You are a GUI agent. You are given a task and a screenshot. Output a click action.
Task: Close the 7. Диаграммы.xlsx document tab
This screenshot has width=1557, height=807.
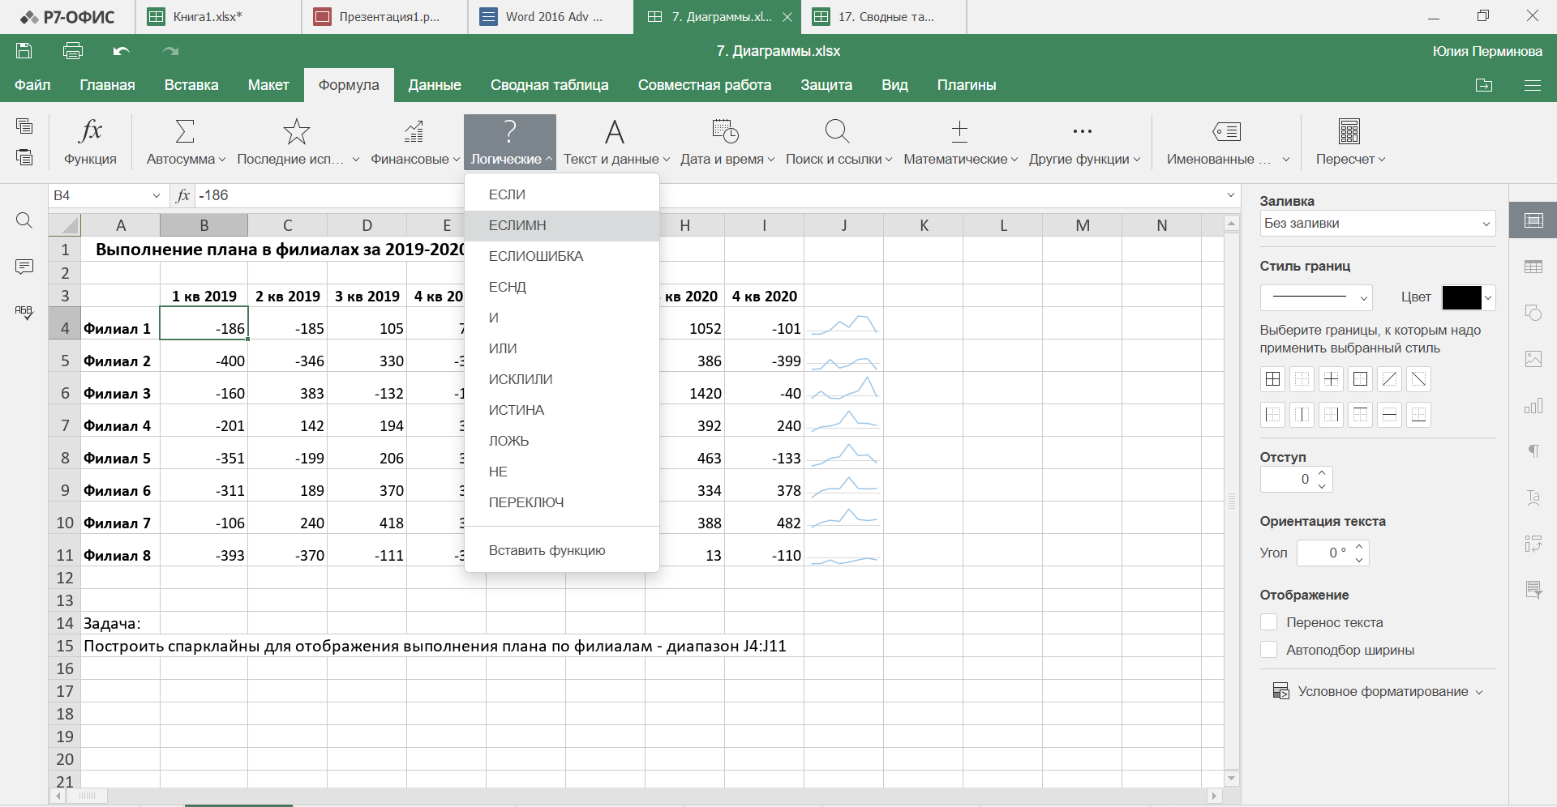point(787,17)
